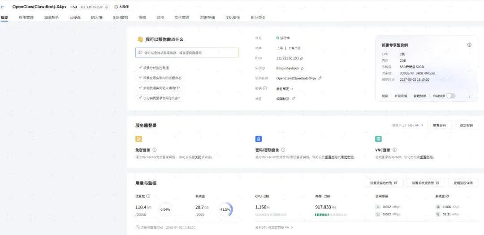Click the expiry time 2027-03-02 15:15:20
The image size is (484, 235).
coord(414,80)
